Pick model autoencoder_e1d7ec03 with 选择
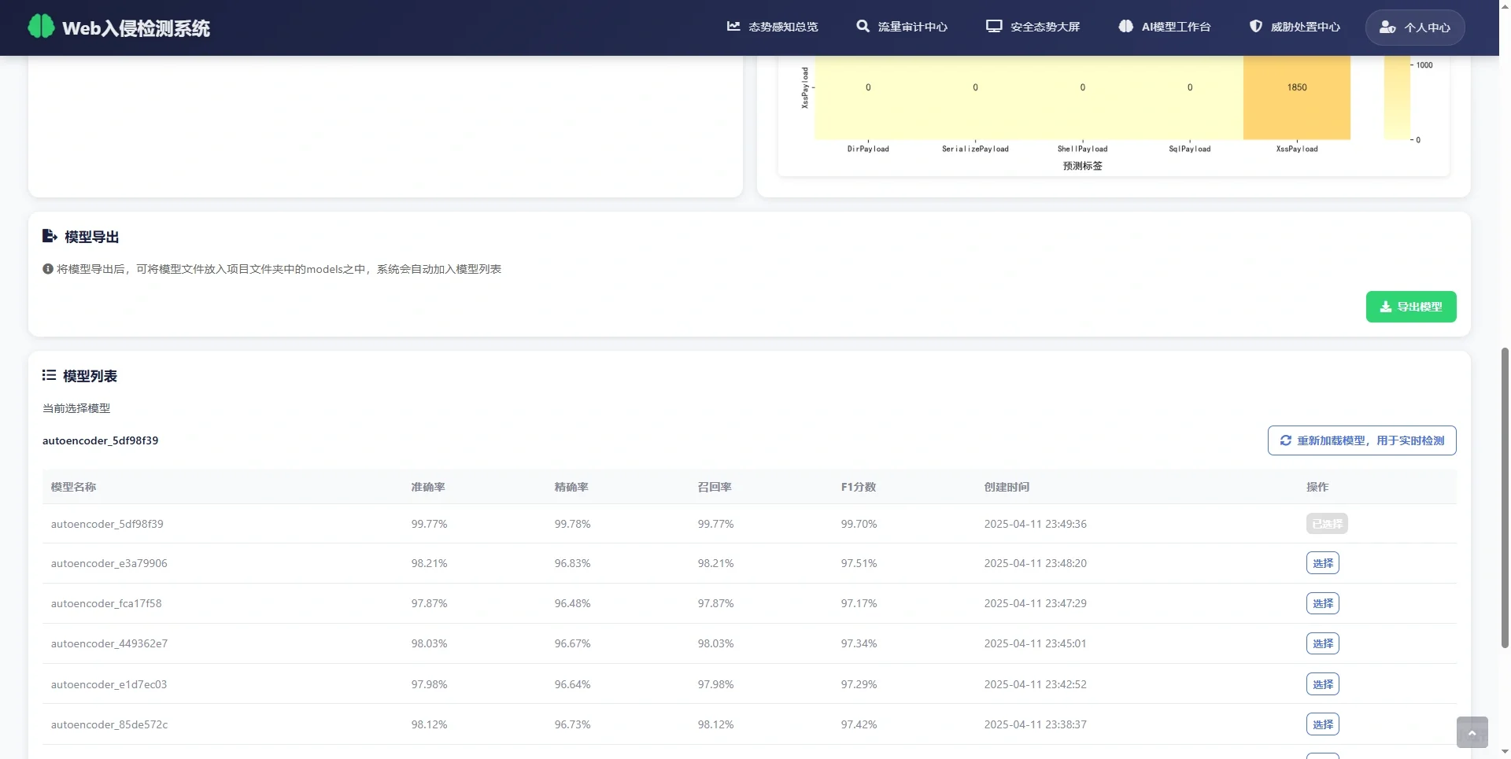1511x759 pixels. pyautogui.click(x=1323, y=684)
